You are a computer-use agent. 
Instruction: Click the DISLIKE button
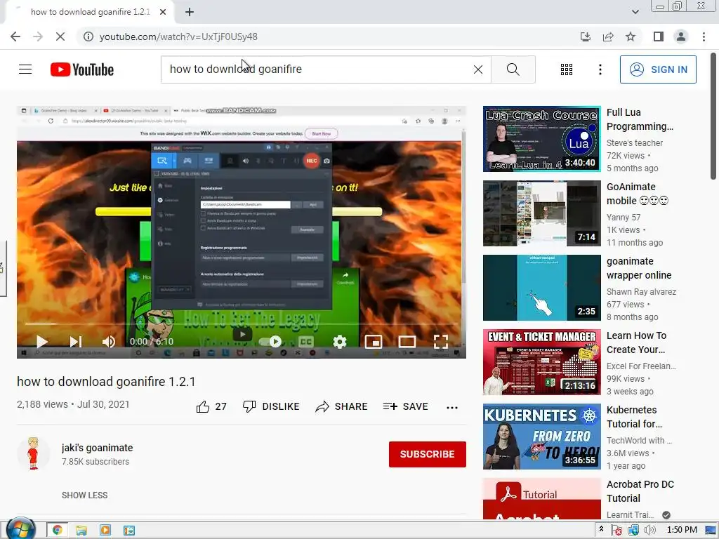click(271, 406)
